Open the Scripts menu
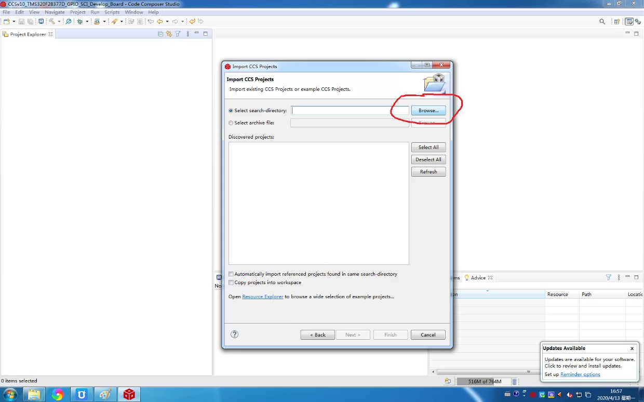 [x=112, y=12]
